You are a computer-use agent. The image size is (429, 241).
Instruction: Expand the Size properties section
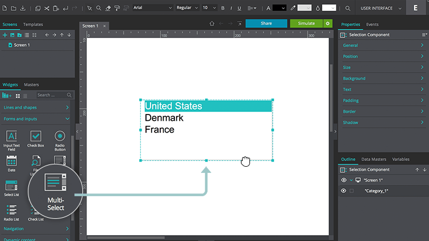[383, 67]
